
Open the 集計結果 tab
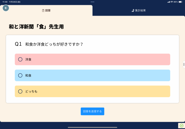pyautogui.click(x=139, y=10)
